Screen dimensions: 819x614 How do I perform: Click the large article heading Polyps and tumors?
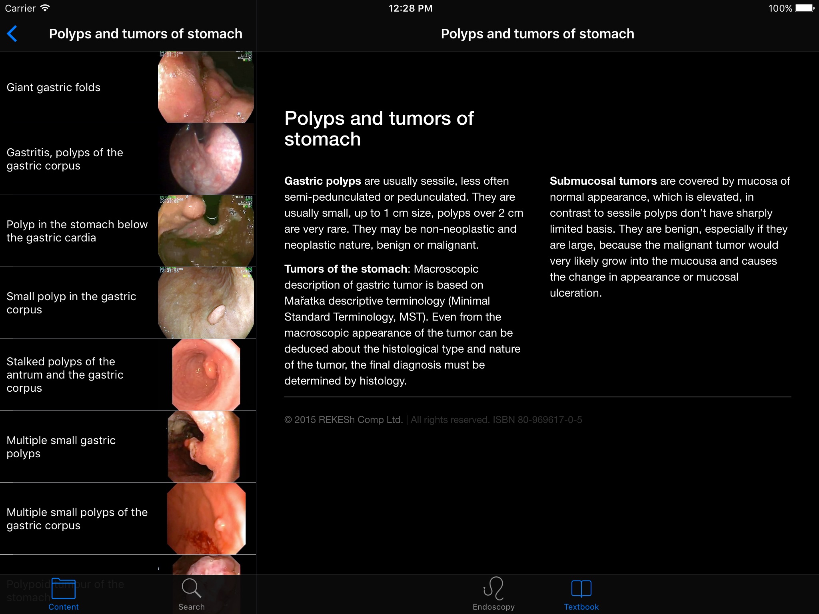tap(379, 129)
